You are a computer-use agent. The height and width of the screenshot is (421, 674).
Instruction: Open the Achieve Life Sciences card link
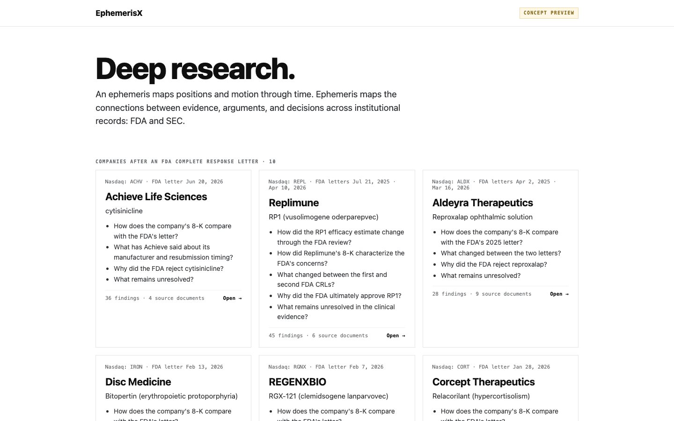click(232, 298)
